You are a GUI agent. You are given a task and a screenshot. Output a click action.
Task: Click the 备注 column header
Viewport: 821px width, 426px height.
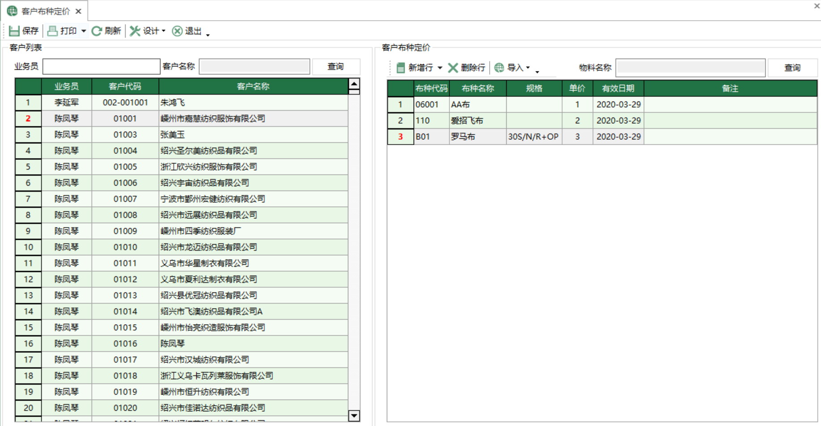pyautogui.click(x=730, y=88)
